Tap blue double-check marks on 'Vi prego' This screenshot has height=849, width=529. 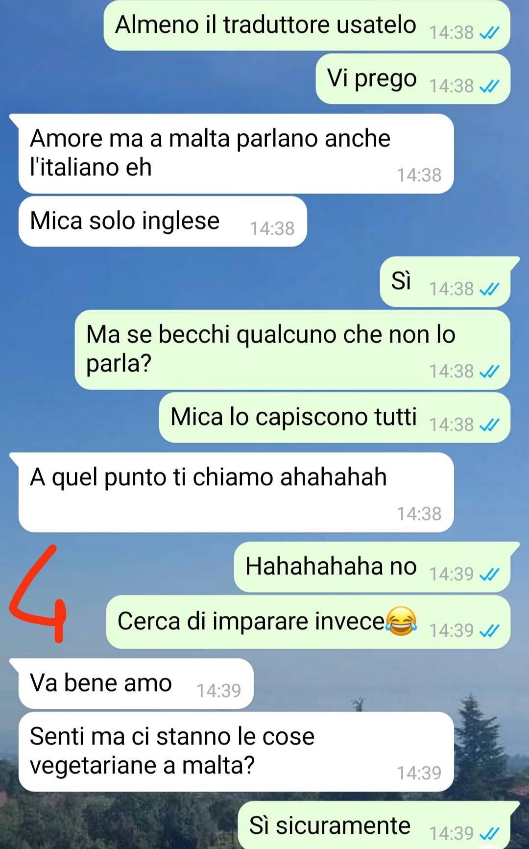pyautogui.click(x=489, y=86)
